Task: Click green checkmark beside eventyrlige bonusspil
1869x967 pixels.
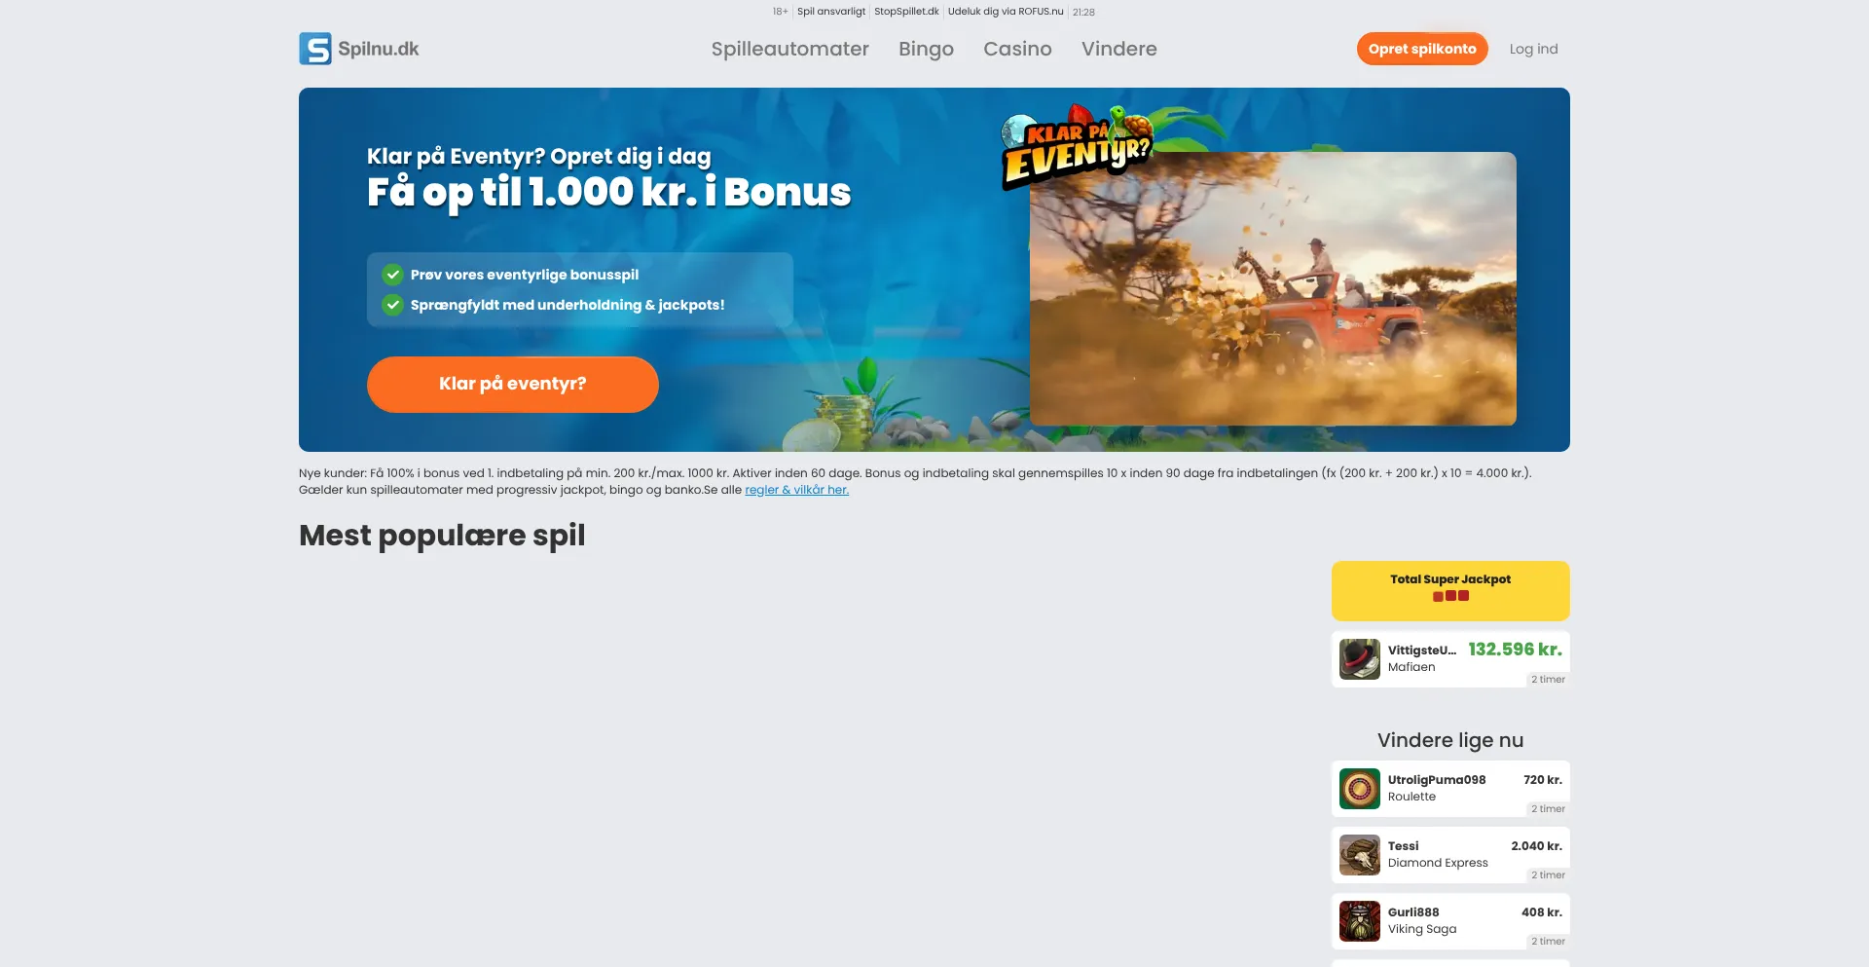Action: pos(392,275)
